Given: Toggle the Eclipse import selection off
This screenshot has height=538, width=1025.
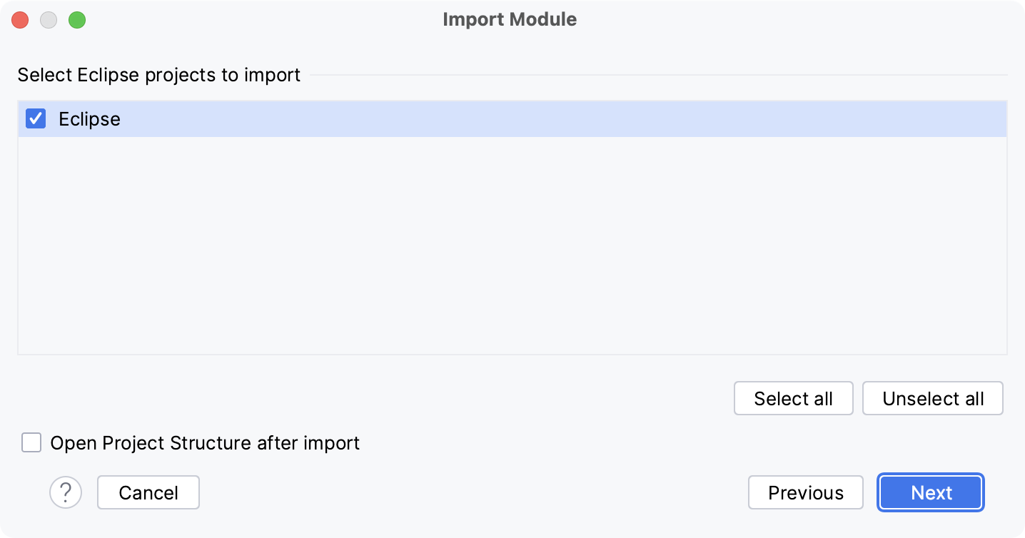Looking at the screenshot, I should click(x=35, y=118).
